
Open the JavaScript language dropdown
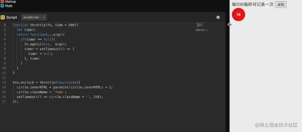[34, 17]
